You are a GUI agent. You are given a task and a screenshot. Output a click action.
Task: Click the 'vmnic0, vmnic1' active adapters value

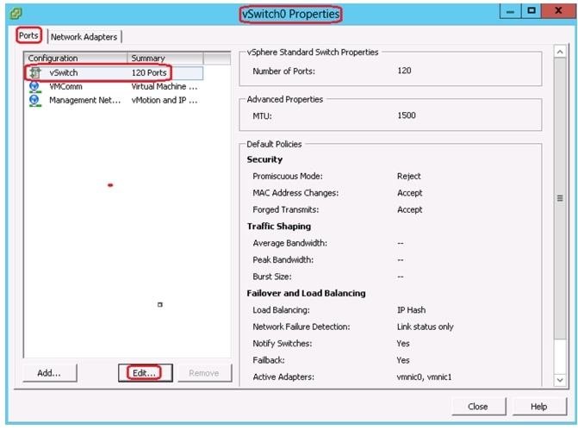425,377
